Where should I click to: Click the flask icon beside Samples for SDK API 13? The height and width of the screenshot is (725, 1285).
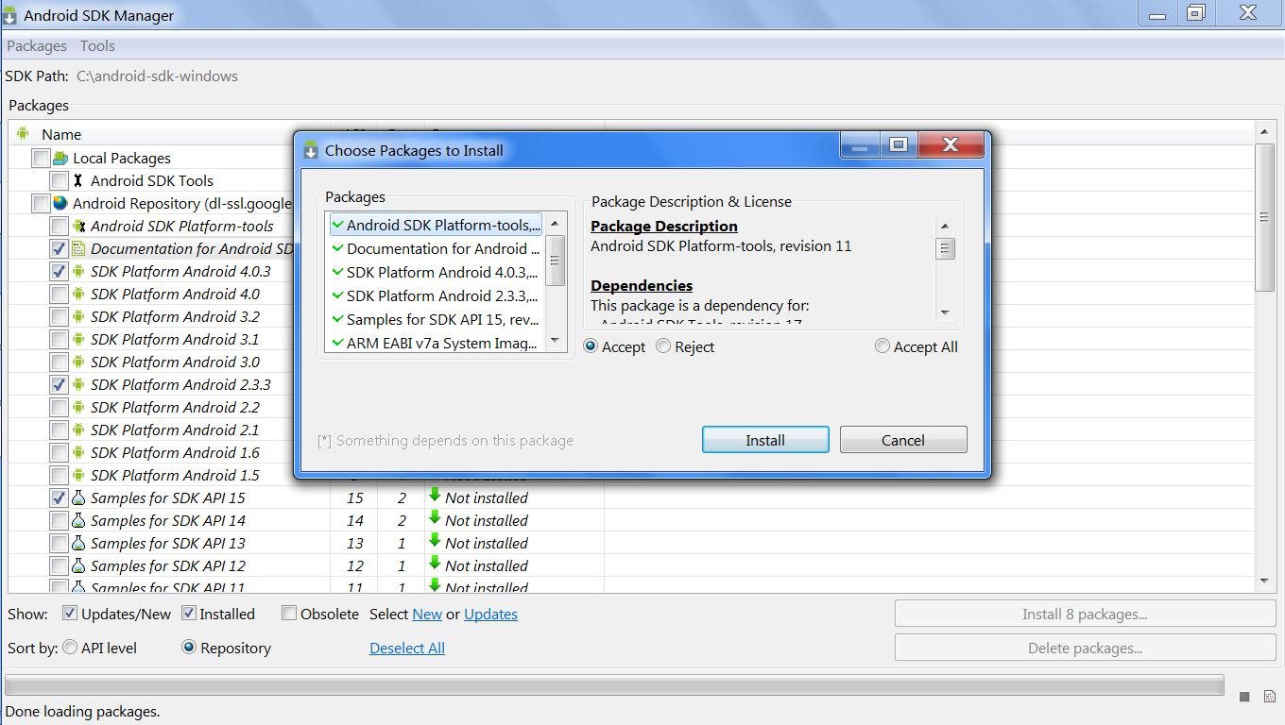[78, 543]
